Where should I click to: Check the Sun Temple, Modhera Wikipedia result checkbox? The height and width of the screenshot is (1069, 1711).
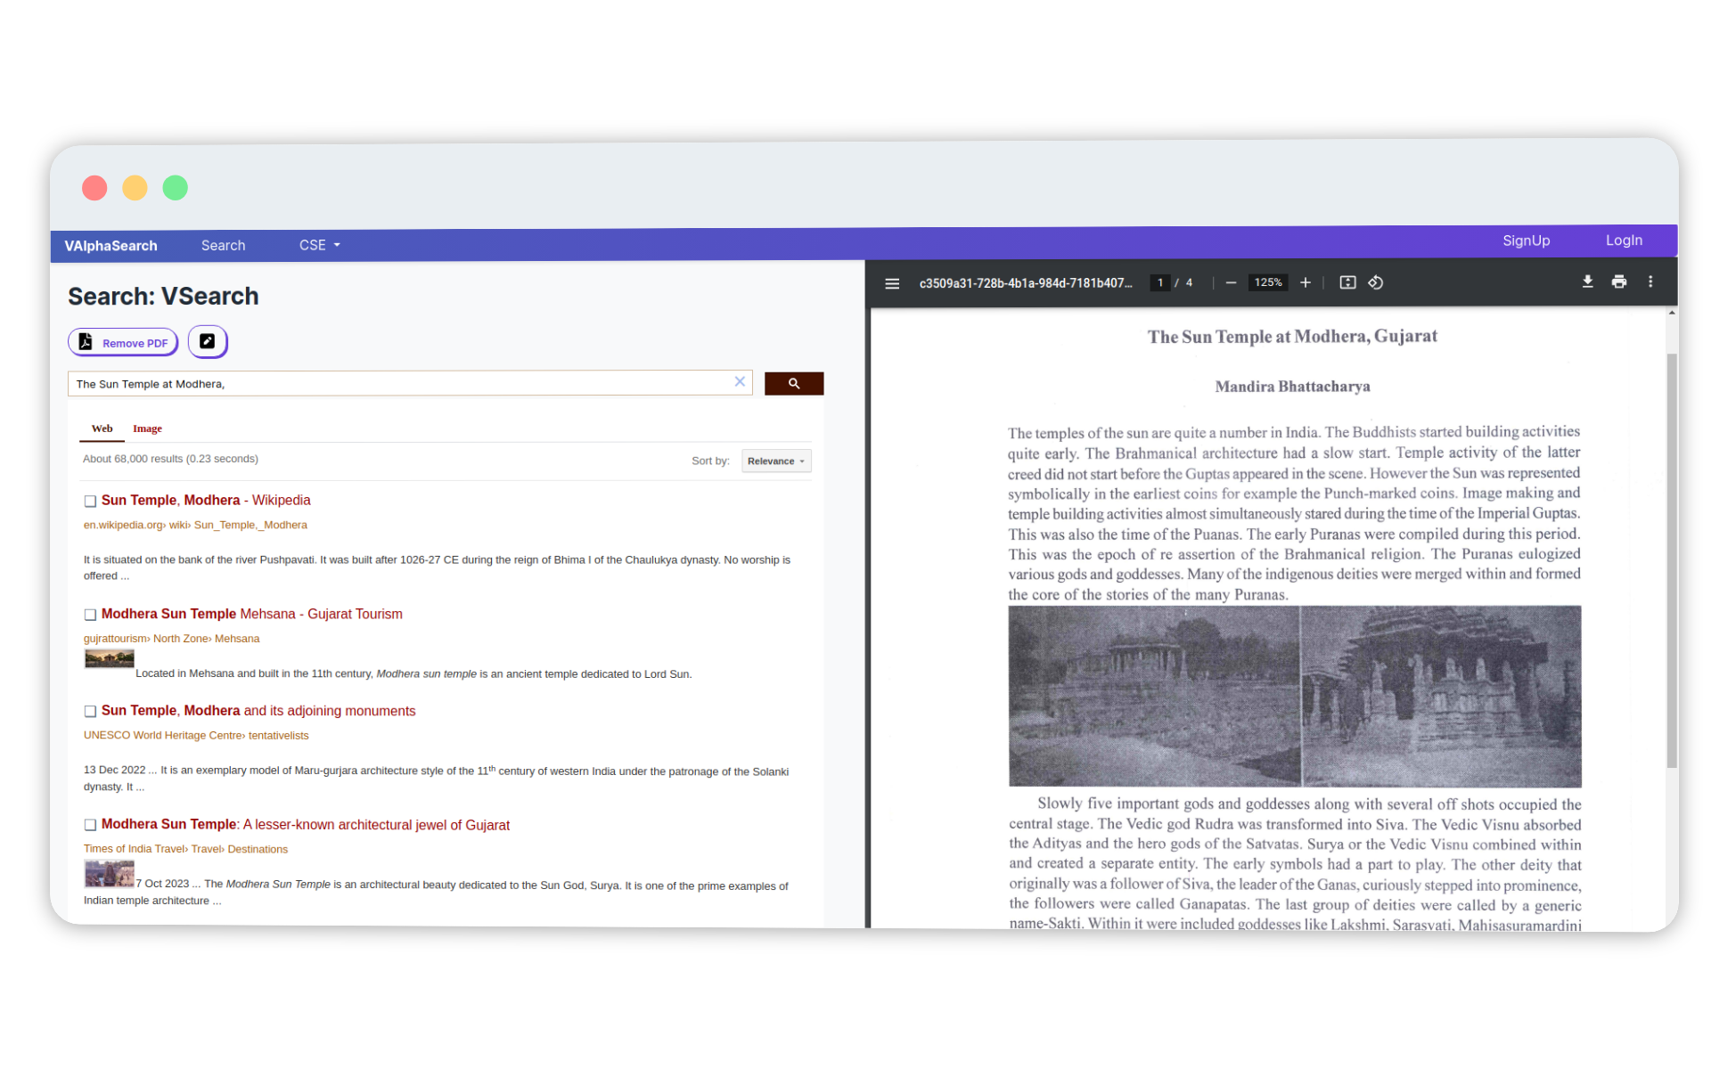pos(90,501)
